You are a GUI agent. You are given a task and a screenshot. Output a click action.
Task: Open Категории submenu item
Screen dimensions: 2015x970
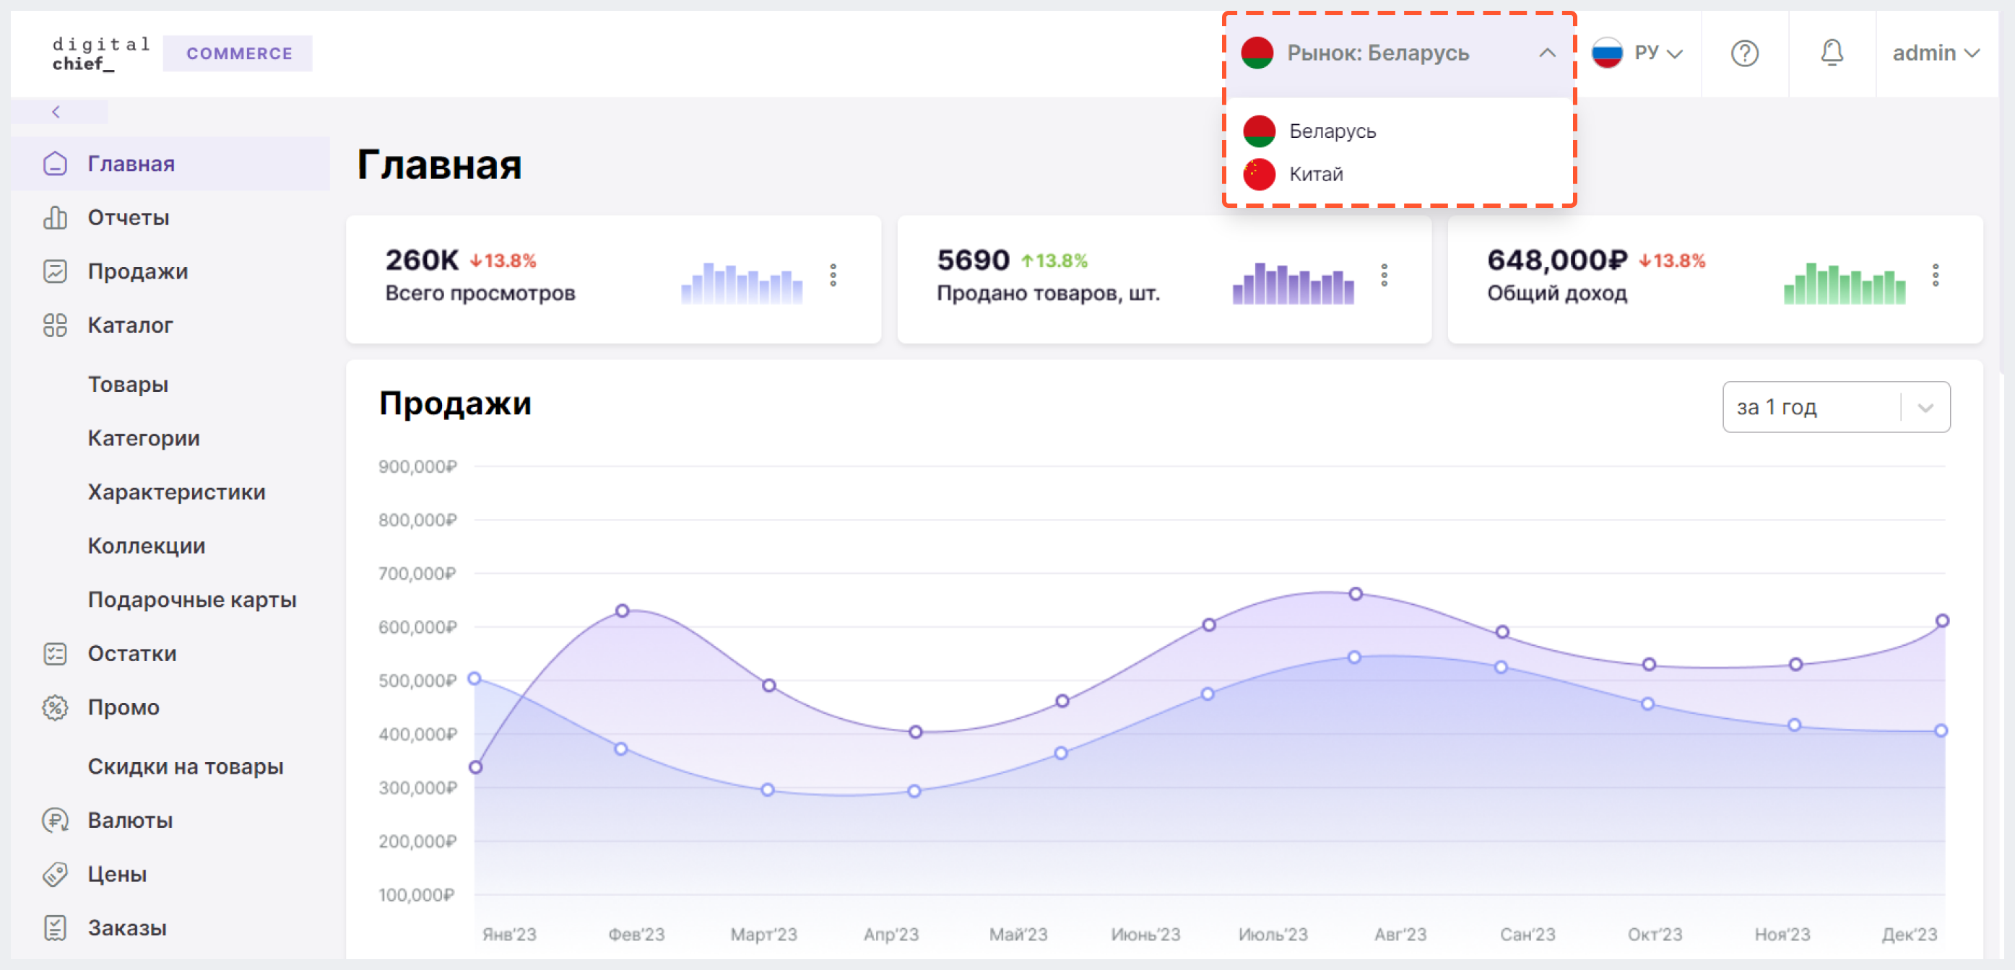tap(144, 439)
